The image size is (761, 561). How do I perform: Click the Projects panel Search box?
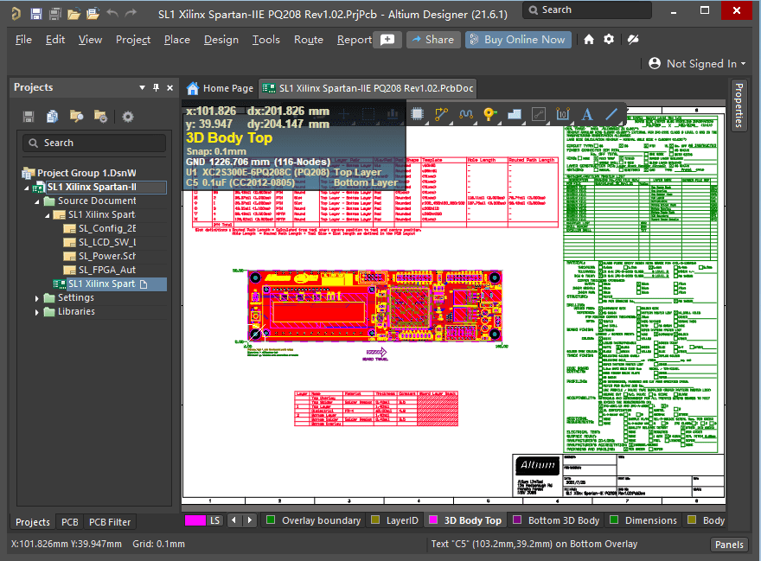click(x=94, y=143)
